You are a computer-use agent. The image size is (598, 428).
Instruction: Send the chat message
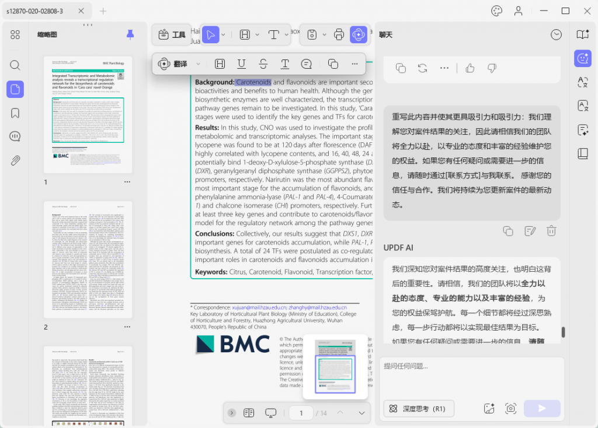point(542,409)
